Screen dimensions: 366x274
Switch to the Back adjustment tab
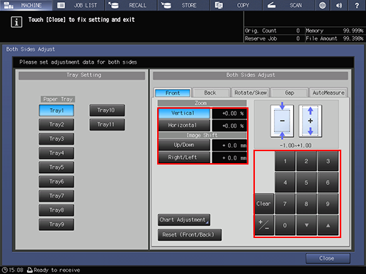click(x=211, y=93)
